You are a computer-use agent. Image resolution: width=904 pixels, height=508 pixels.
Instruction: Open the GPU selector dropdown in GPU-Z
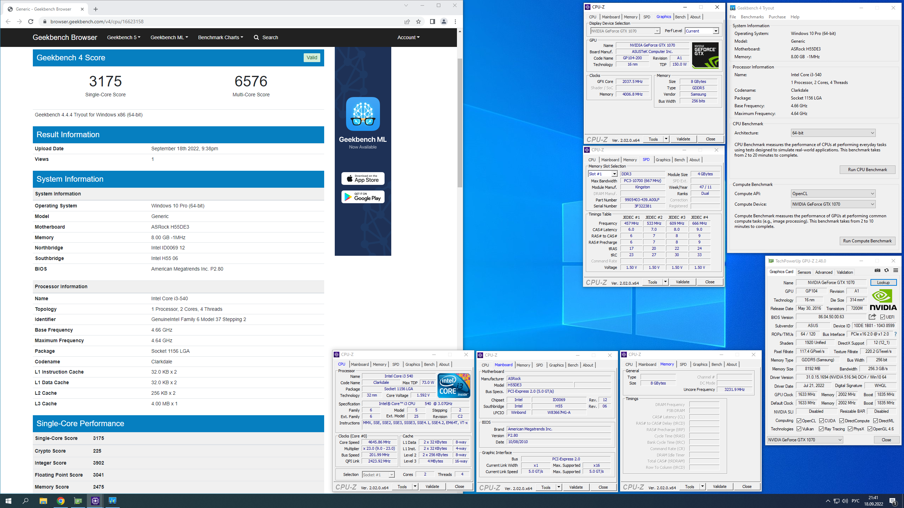click(x=805, y=440)
